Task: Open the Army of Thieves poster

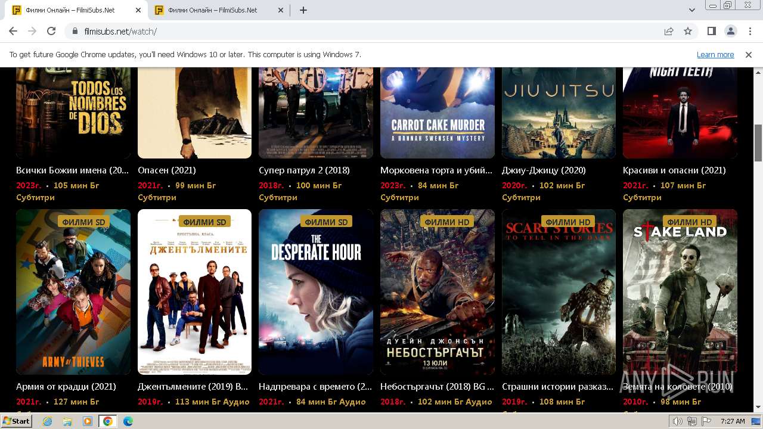Action: (x=73, y=292)
